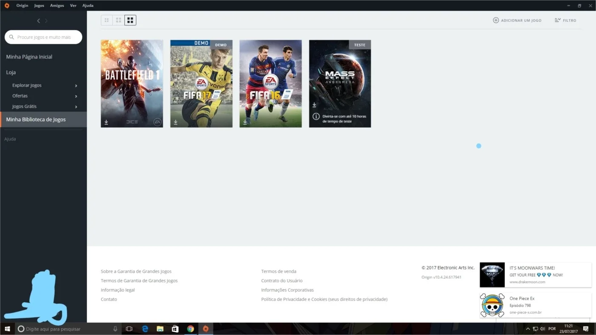Expand the Jogos Grátis submenu
596x335 pixels.
click(x=76, y=107)
